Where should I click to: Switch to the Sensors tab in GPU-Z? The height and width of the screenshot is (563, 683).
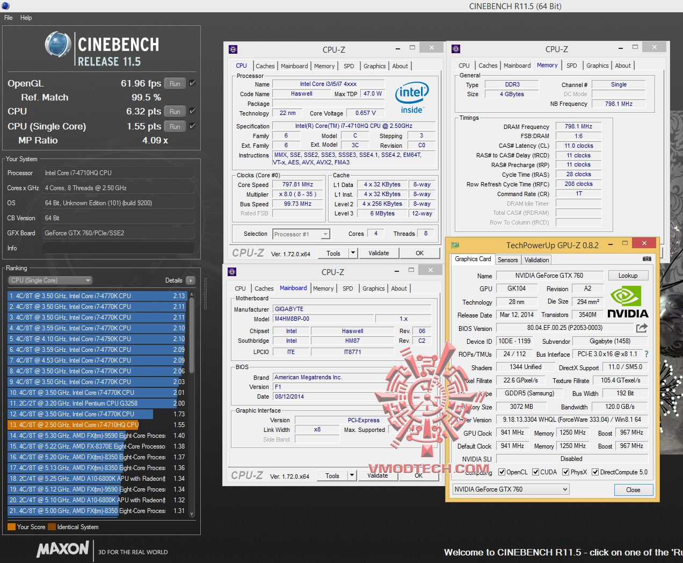point(507,260)
